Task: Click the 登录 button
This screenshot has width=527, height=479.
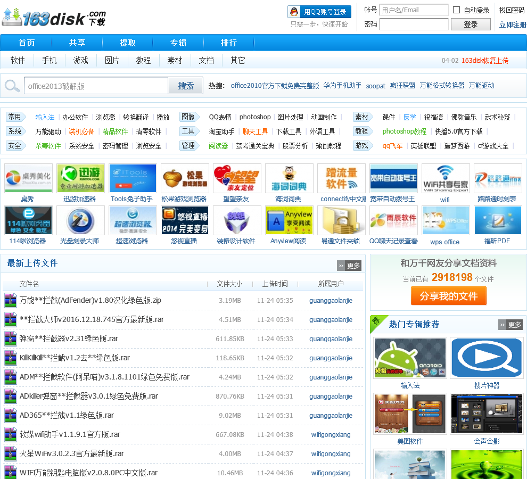Action: point(471,24)
